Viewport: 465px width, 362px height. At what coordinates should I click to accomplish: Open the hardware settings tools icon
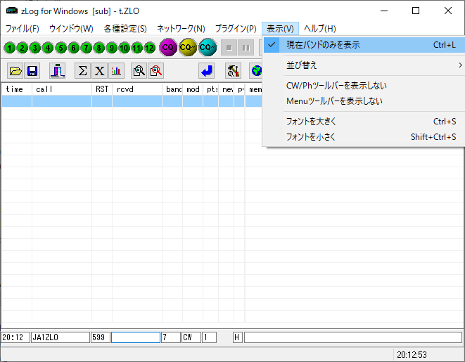point(233,71)
